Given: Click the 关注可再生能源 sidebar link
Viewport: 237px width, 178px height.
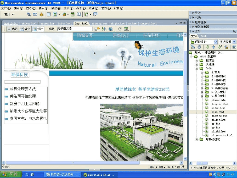Looking at the screenshot, I should [23, 96].
